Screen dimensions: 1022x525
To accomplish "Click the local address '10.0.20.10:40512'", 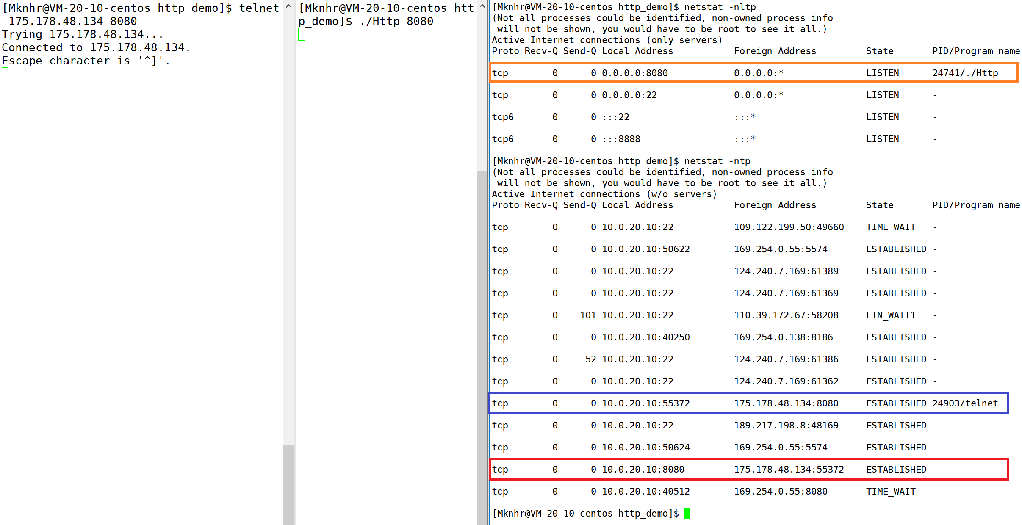I will pyautogui.click(x=645, y=491).
